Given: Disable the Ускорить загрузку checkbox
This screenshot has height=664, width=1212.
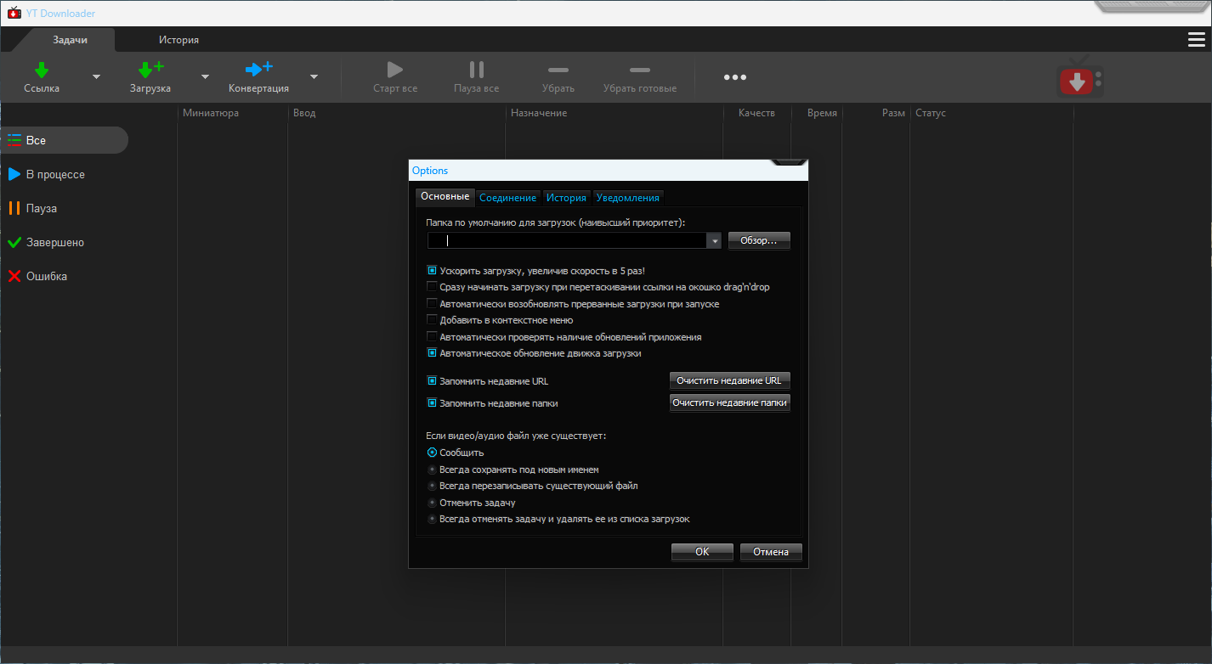Looking at the screenshot, I should click(432, 271).
